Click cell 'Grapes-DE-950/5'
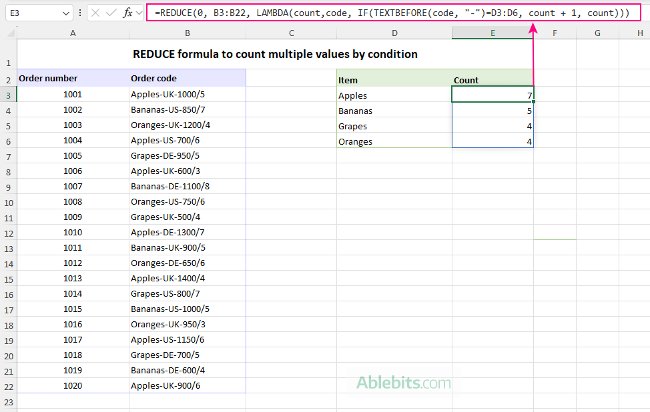Viewport: 650px width, 412px height. [188, 156]
